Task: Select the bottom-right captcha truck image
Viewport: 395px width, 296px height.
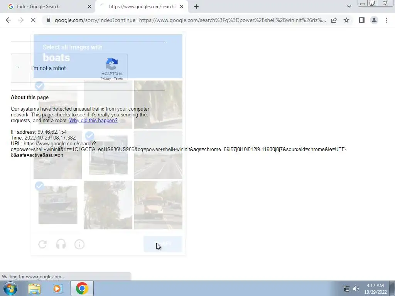Action: click(158, 205)
